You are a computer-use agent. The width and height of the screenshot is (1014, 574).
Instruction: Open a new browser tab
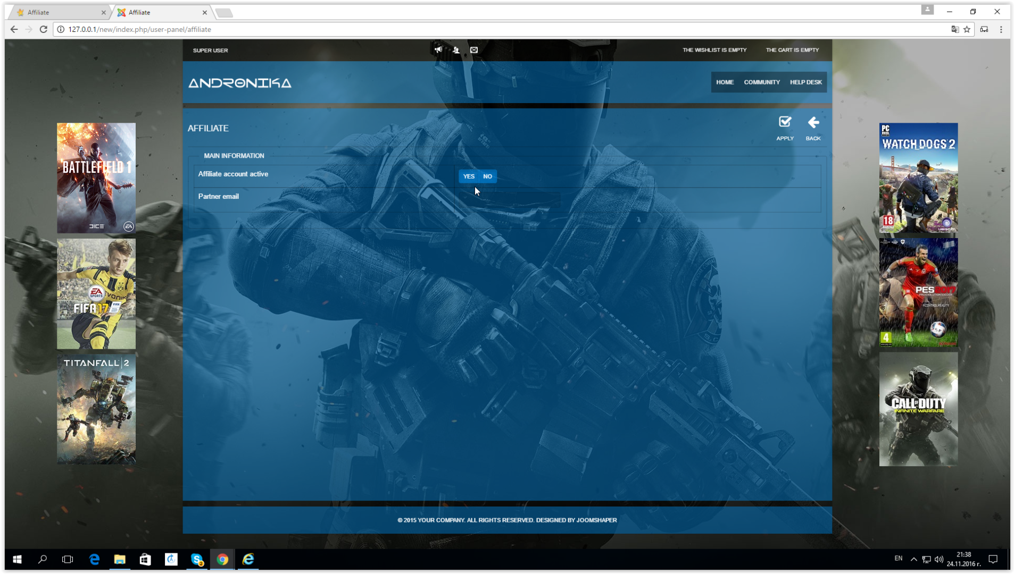pos(225,13)
